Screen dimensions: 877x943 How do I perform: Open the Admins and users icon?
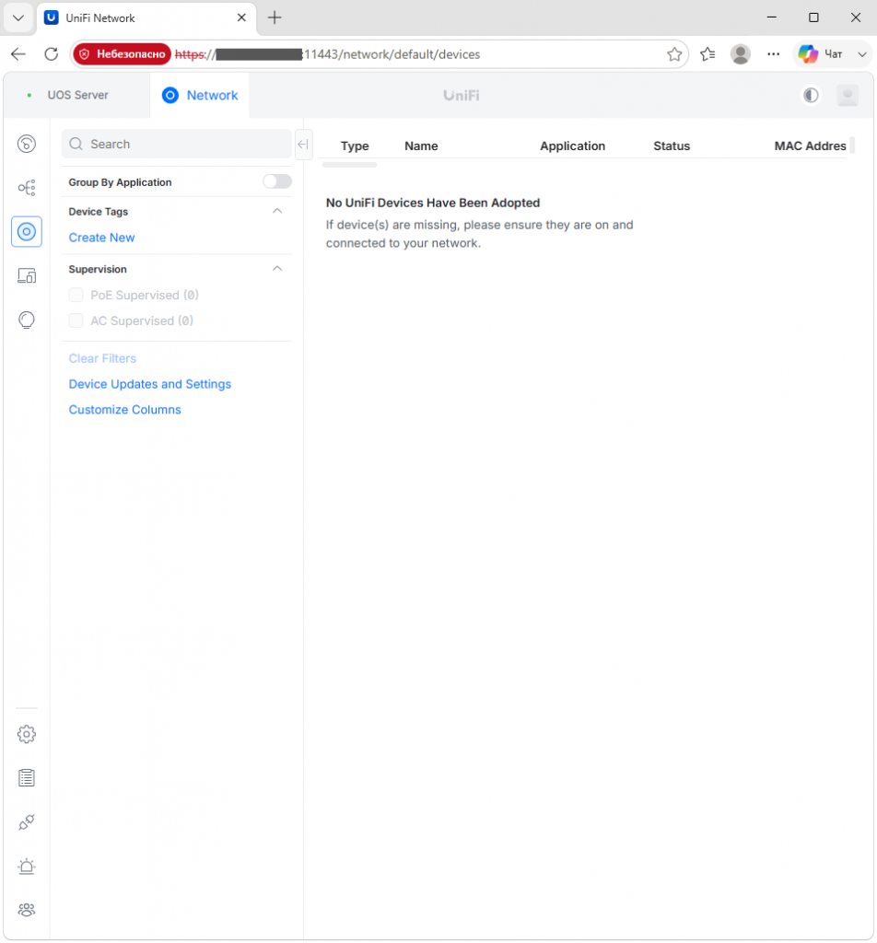27,909
